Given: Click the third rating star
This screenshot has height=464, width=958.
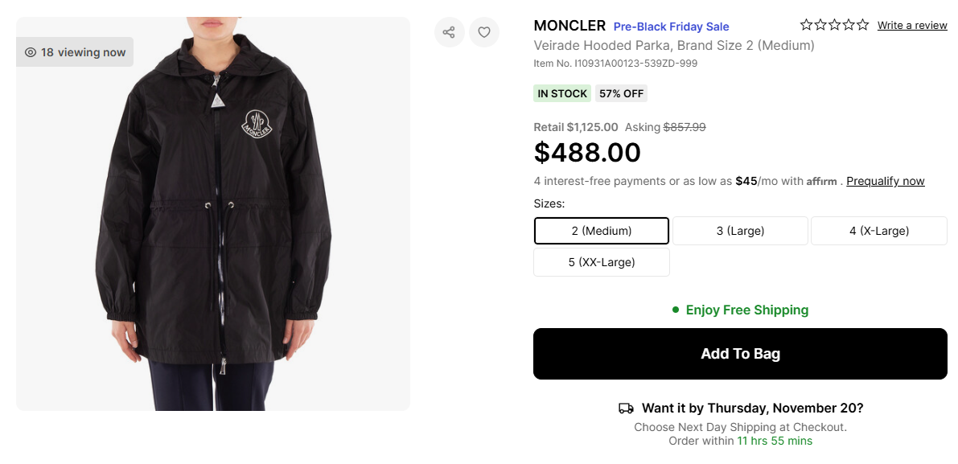Looking at the screenshot, I should [835, 25].
